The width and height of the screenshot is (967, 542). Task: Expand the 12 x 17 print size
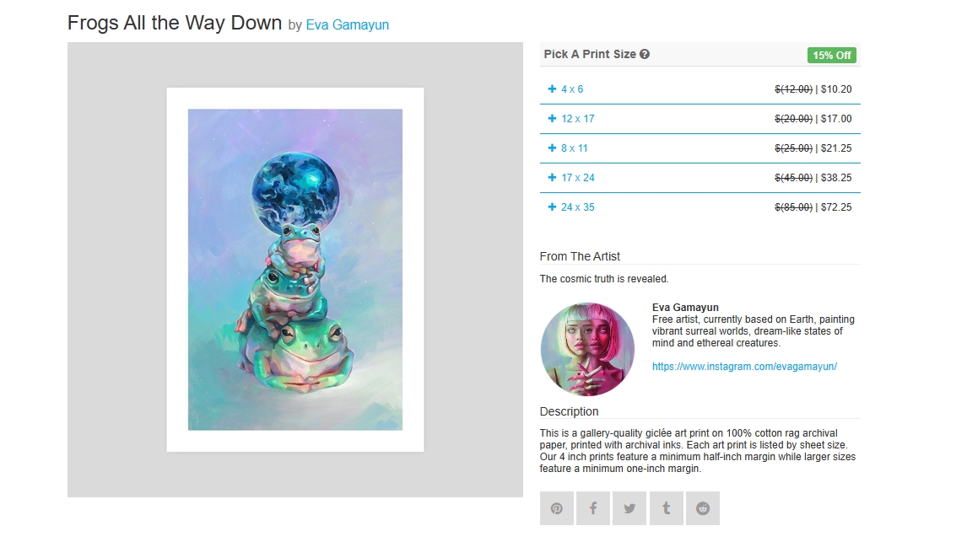(x=700, y=119)
